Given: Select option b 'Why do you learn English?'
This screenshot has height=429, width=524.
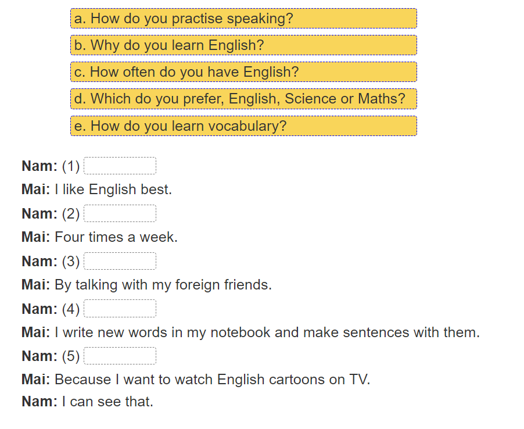Looking at the screenshot, I should click(243, 45).
